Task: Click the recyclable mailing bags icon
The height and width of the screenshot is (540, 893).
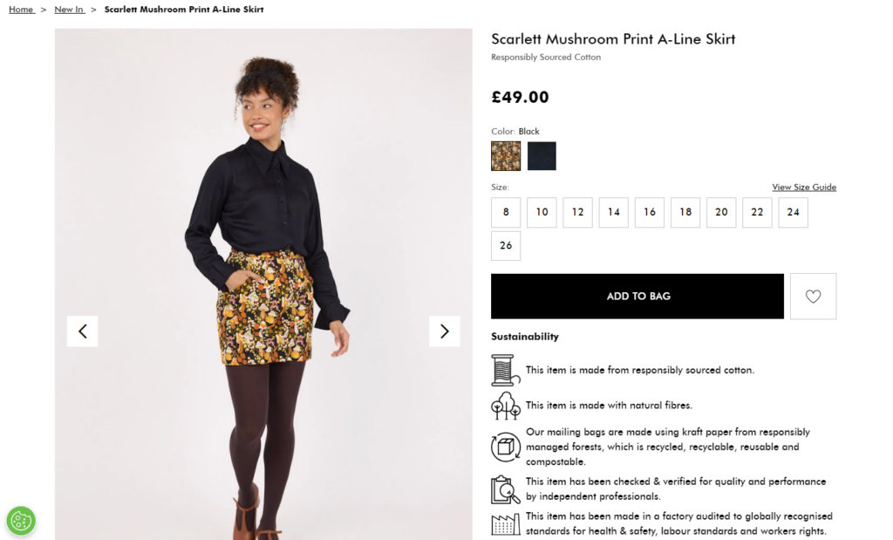Action: (504, 446)
